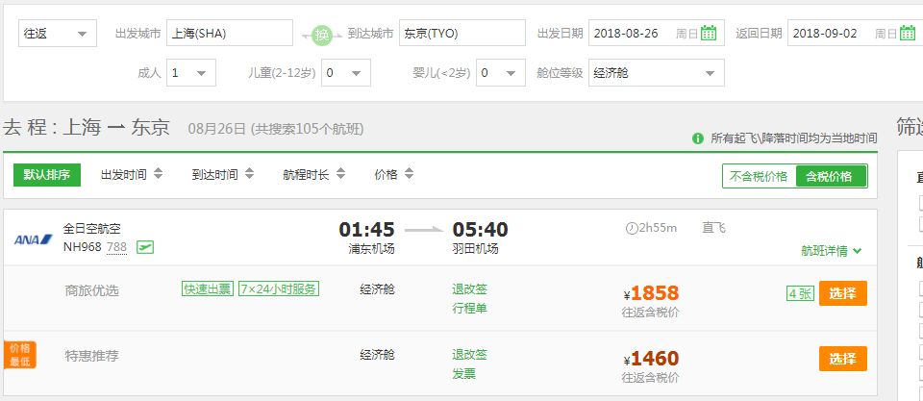The width and height of the screenshot is (923, 401).
Task: Click the green info icon about local time
Action: tap(698, 139)
